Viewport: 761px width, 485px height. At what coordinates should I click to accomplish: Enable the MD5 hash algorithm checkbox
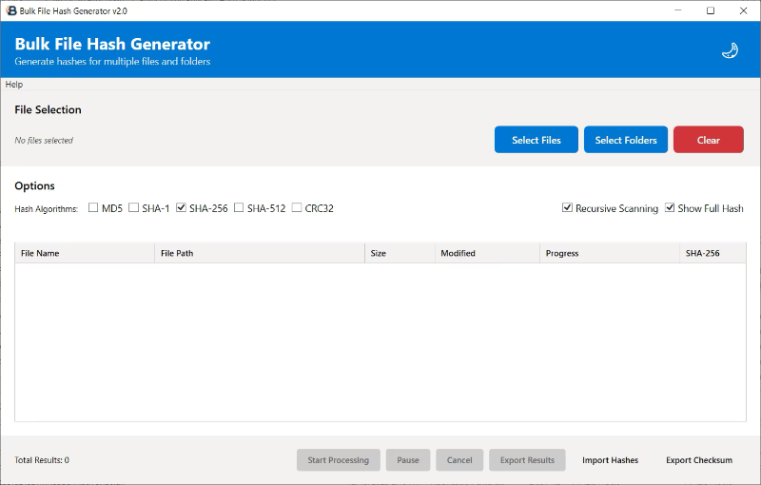94,208
